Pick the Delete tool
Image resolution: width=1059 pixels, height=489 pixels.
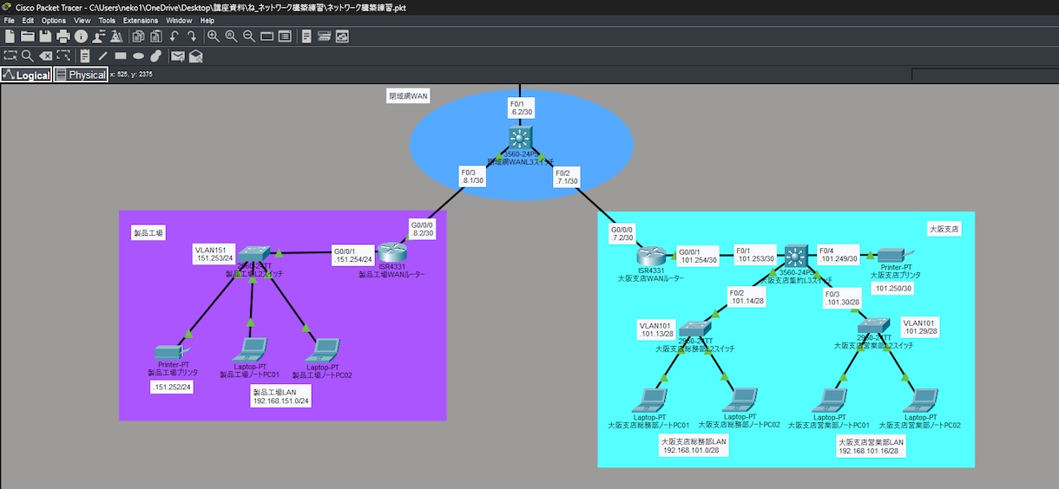click(45, 55)
